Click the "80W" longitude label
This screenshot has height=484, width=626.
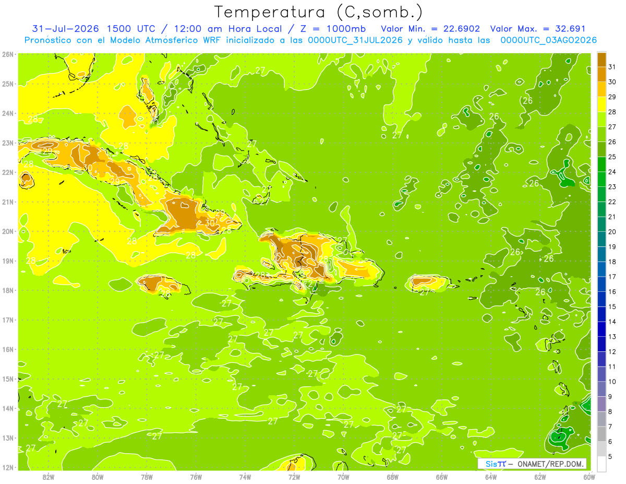[98, 477]
